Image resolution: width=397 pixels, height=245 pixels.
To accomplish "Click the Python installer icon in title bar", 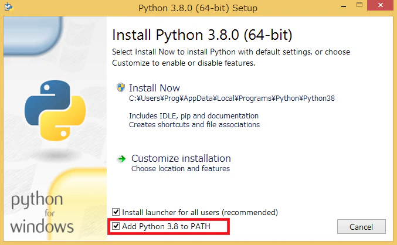I will pos(9,6).
